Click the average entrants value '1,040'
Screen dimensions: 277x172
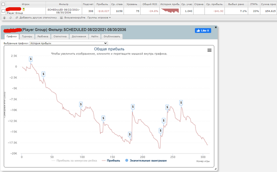(188, 11)
